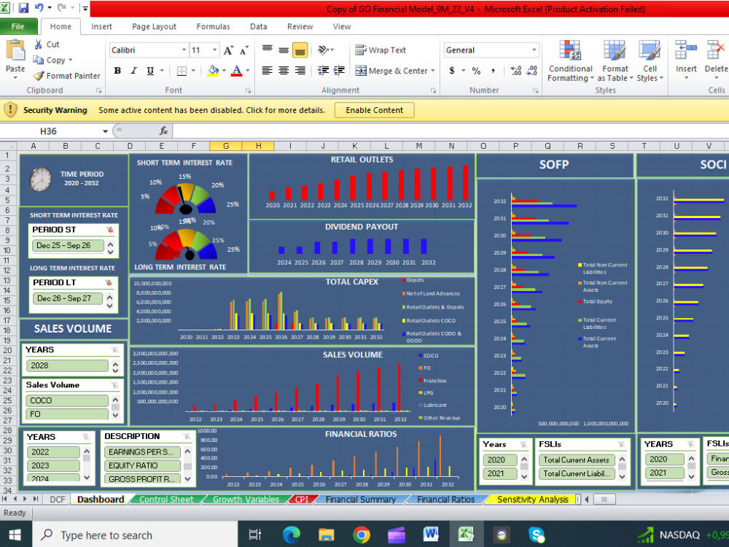Align text to the right
Viewport: 729px width, 547px height.
click(300, 71)
